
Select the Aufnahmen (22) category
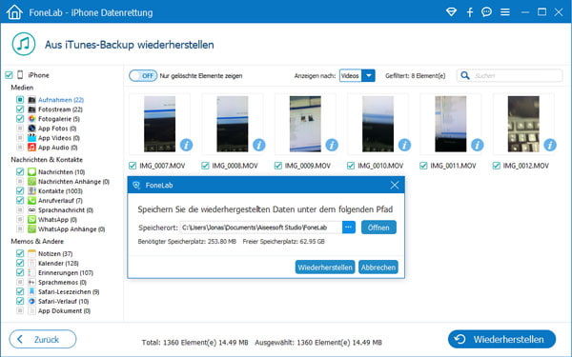click(61, 100)
